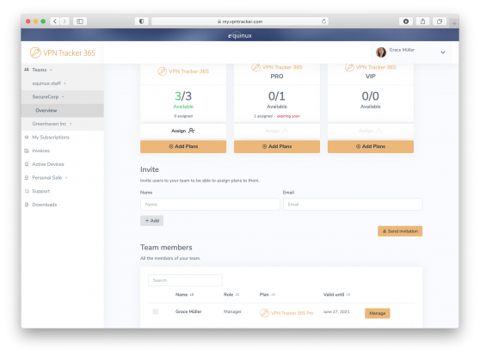
Task: Open Invoices page
Action: (x=40, y=150)
